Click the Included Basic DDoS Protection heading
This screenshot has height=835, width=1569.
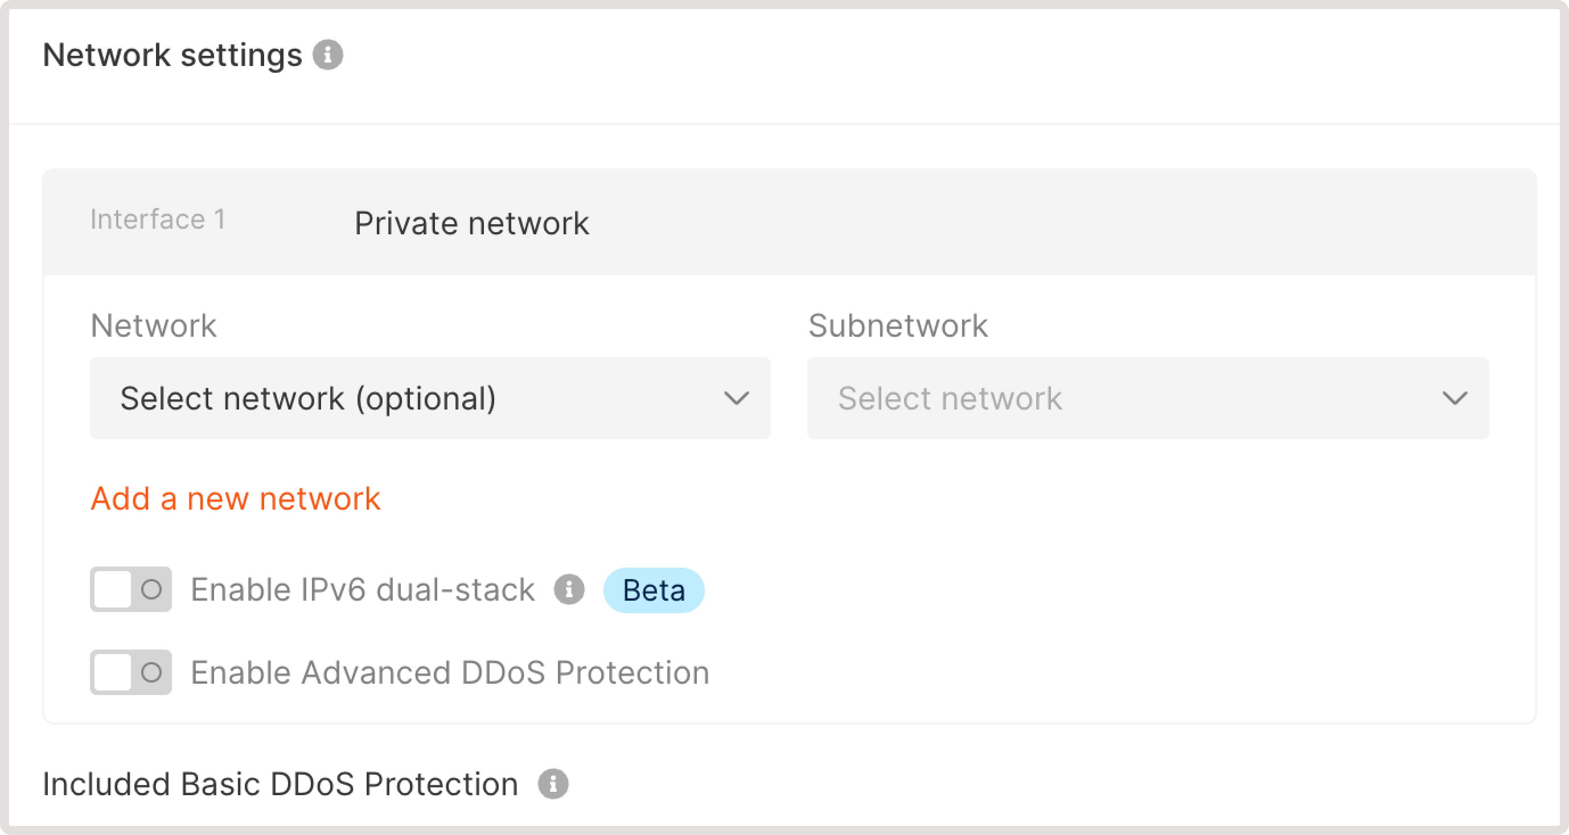point(280,783)
